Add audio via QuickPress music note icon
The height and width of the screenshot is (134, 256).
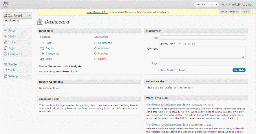(189, 44)
